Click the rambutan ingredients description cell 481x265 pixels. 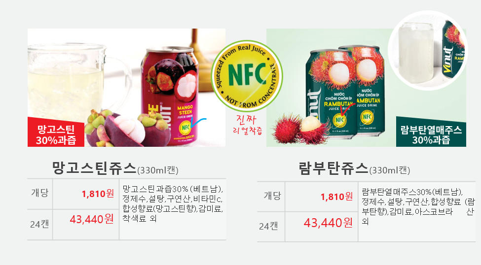click(x=417, y=211)
